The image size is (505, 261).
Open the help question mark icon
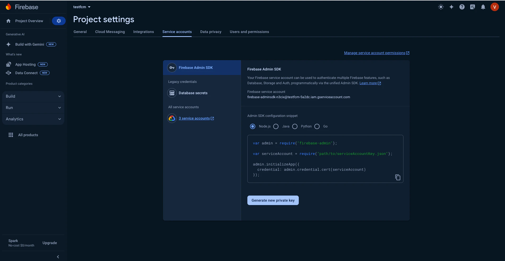tap(462, 7)
